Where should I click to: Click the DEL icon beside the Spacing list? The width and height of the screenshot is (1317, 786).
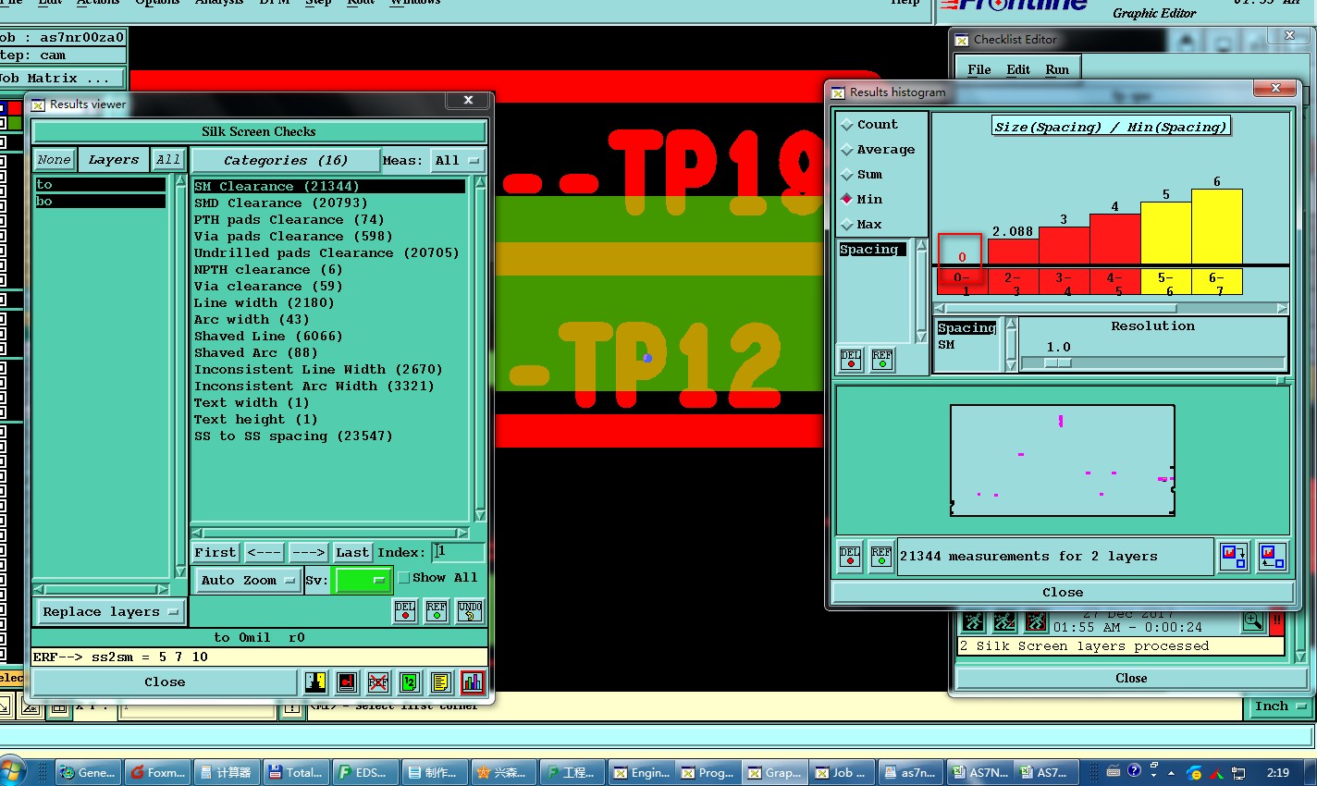pos(851,360)
